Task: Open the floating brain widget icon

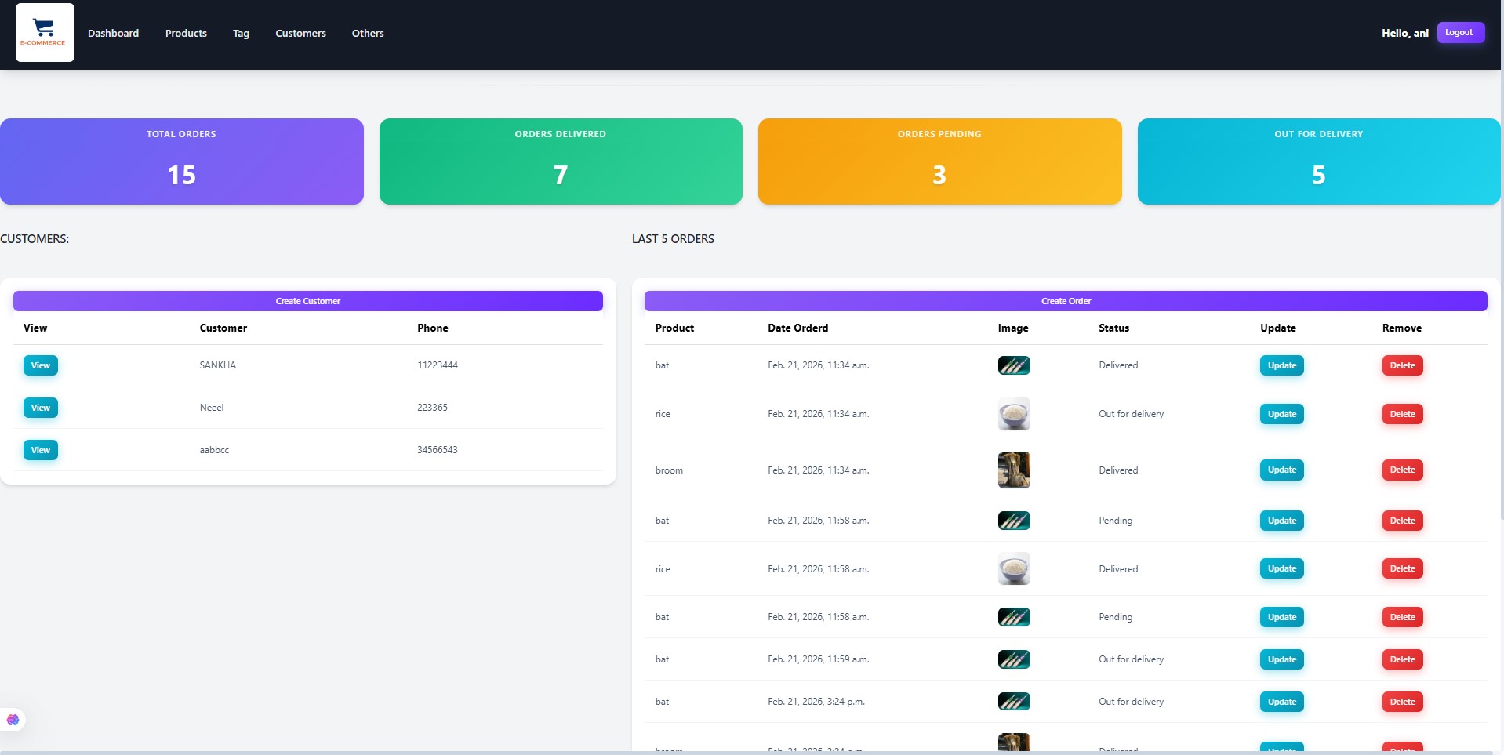Action: coord(13,720)
